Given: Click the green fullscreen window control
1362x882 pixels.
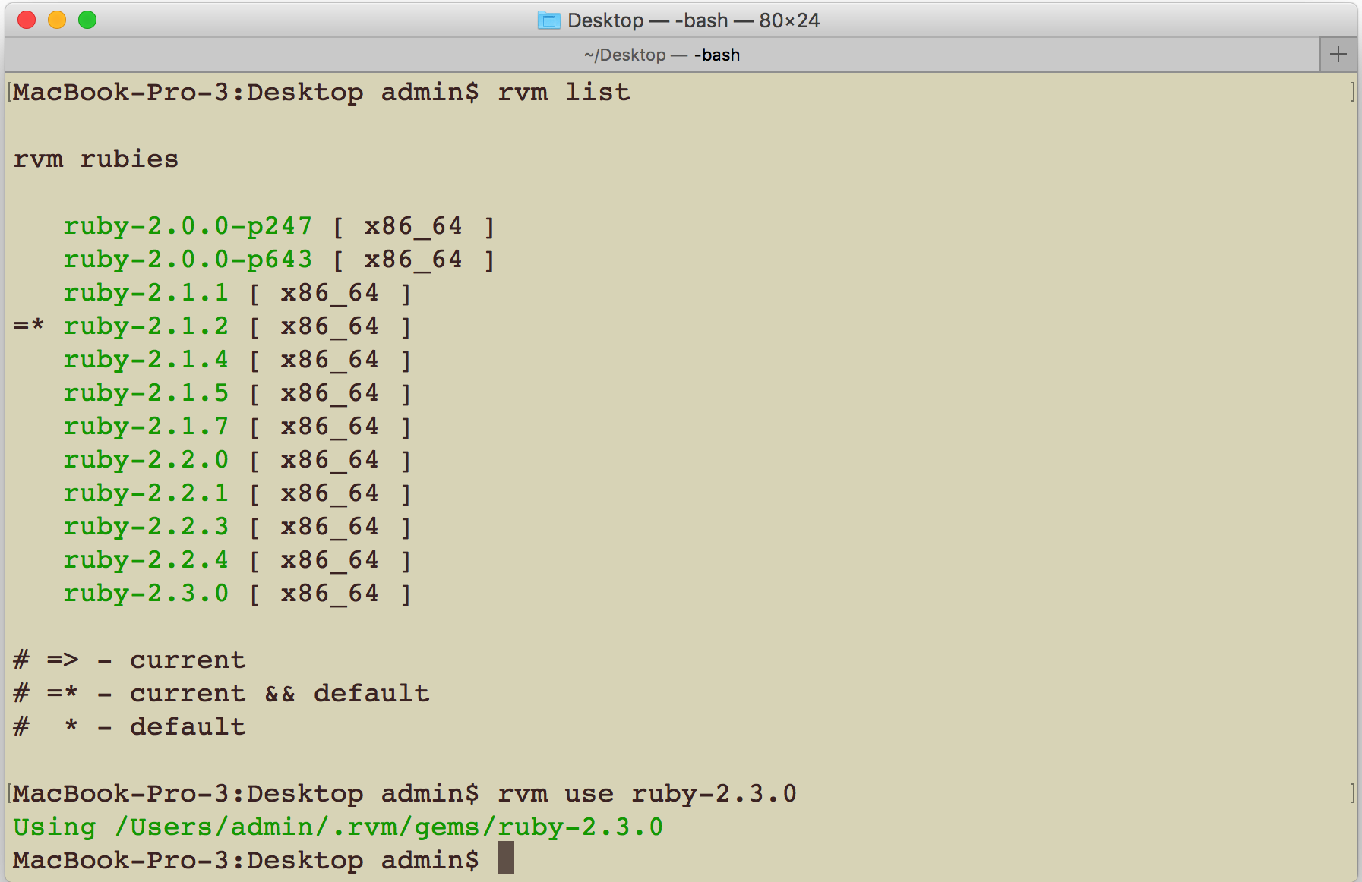Looking at the screenshot, I should point(88,20).
